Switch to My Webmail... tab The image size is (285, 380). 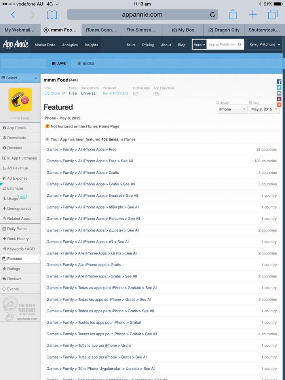pyautogui.click(x=20, y=30)
